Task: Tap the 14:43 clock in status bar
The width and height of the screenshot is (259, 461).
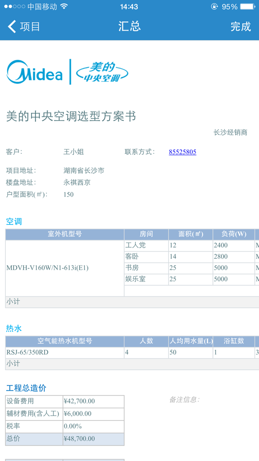Action: pyautogui.click(x=129, y=6)
